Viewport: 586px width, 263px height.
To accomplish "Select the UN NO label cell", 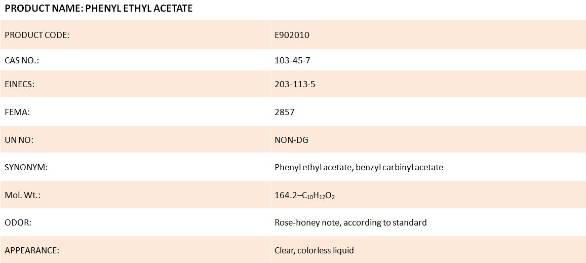I will [135, 139].
